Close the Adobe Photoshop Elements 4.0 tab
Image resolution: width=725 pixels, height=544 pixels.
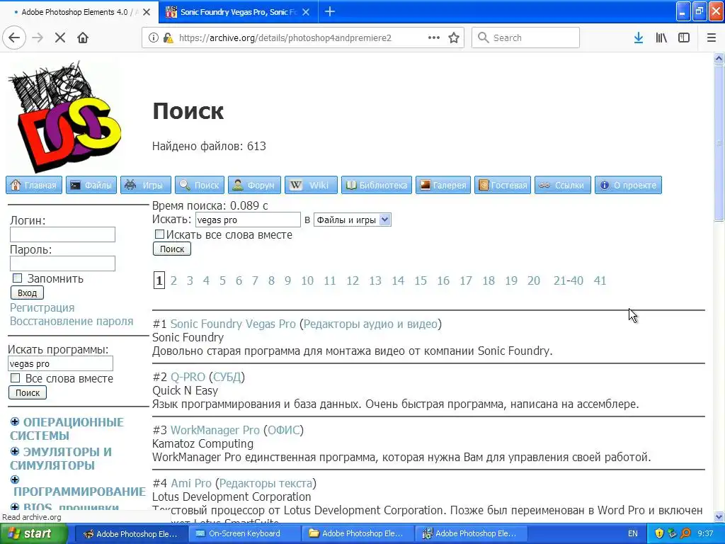point(147,12)
